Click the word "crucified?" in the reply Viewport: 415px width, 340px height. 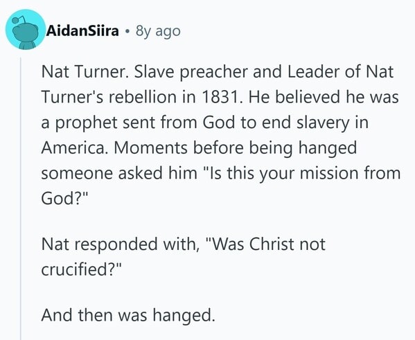point(81,269)
